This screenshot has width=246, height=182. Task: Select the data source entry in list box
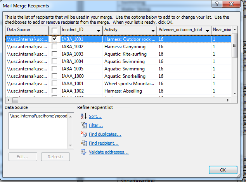coord(38,115)
